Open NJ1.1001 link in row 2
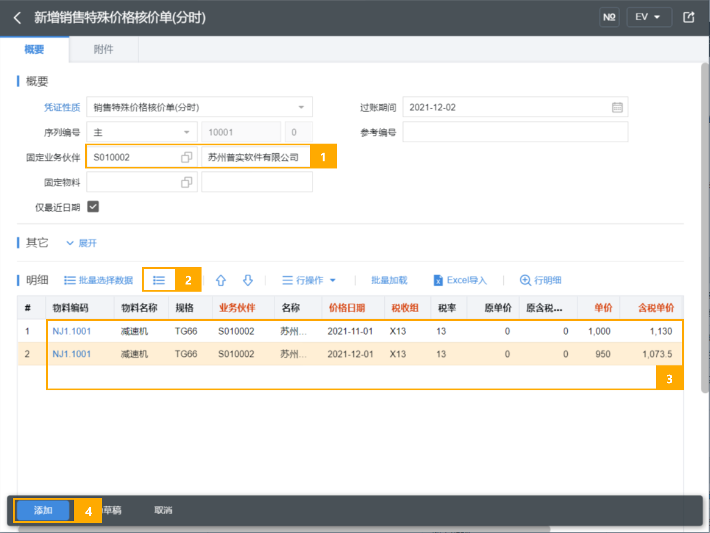Viewport: 710px width, 533px height. click(72, 354)
